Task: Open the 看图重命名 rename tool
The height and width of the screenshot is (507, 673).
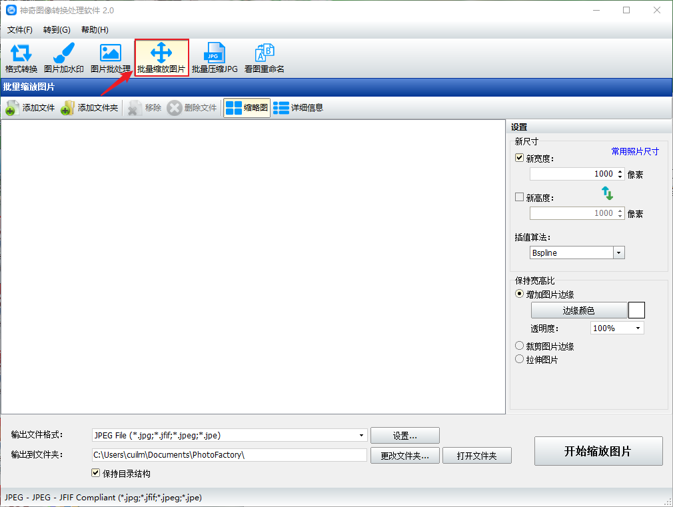Action: point(265,58)
